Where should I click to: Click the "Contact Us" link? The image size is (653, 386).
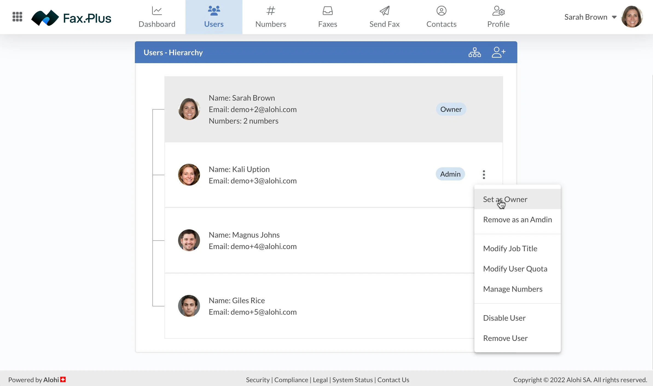[x=393, y=380]
